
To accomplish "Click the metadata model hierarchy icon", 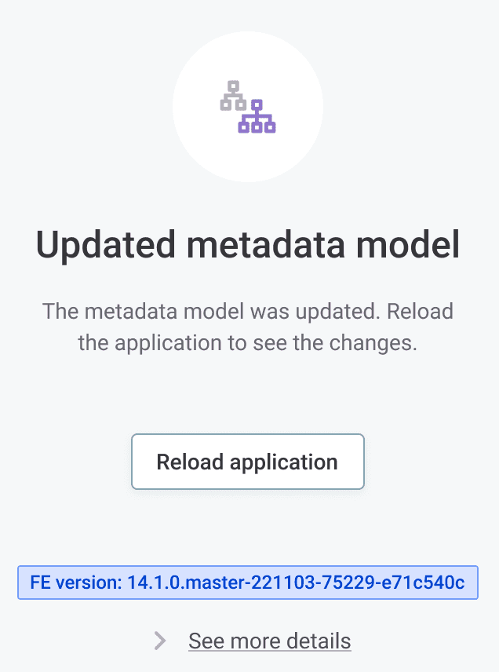I will (x=248, y=107).
